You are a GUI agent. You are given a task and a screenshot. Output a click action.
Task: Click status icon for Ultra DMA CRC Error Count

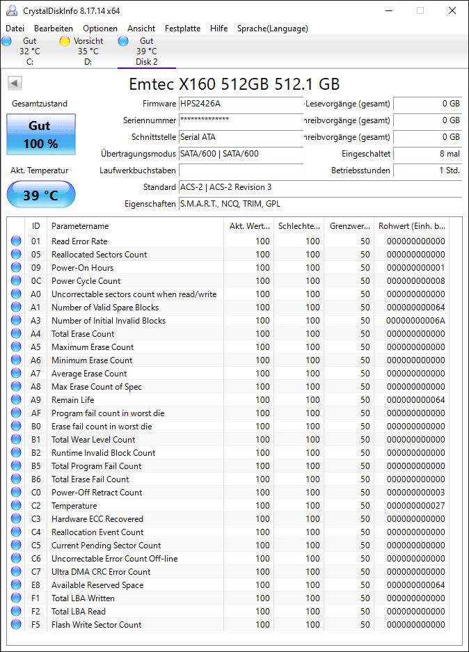[x=16, y=571]
